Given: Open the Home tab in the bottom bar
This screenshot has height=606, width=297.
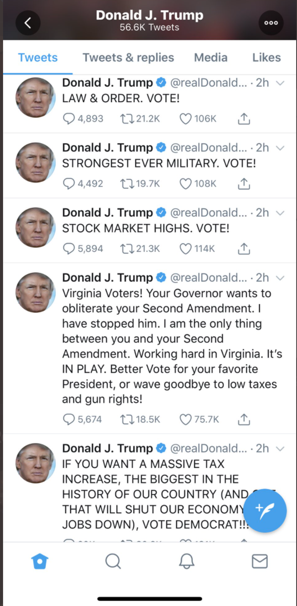Looking at the screenshot, I should coord(40,561).
